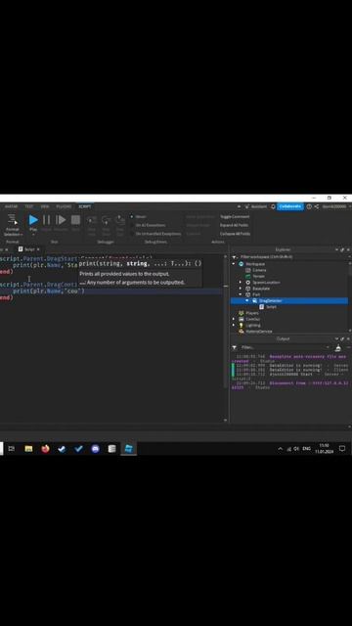The height and width of the screenshot is (626, 352).
Task: Open the PLUGINS ribbon tab
Action: pos(64,206)
